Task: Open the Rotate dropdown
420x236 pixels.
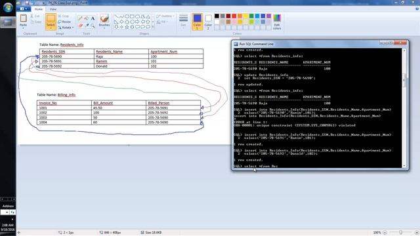Action: click(66, 28)
